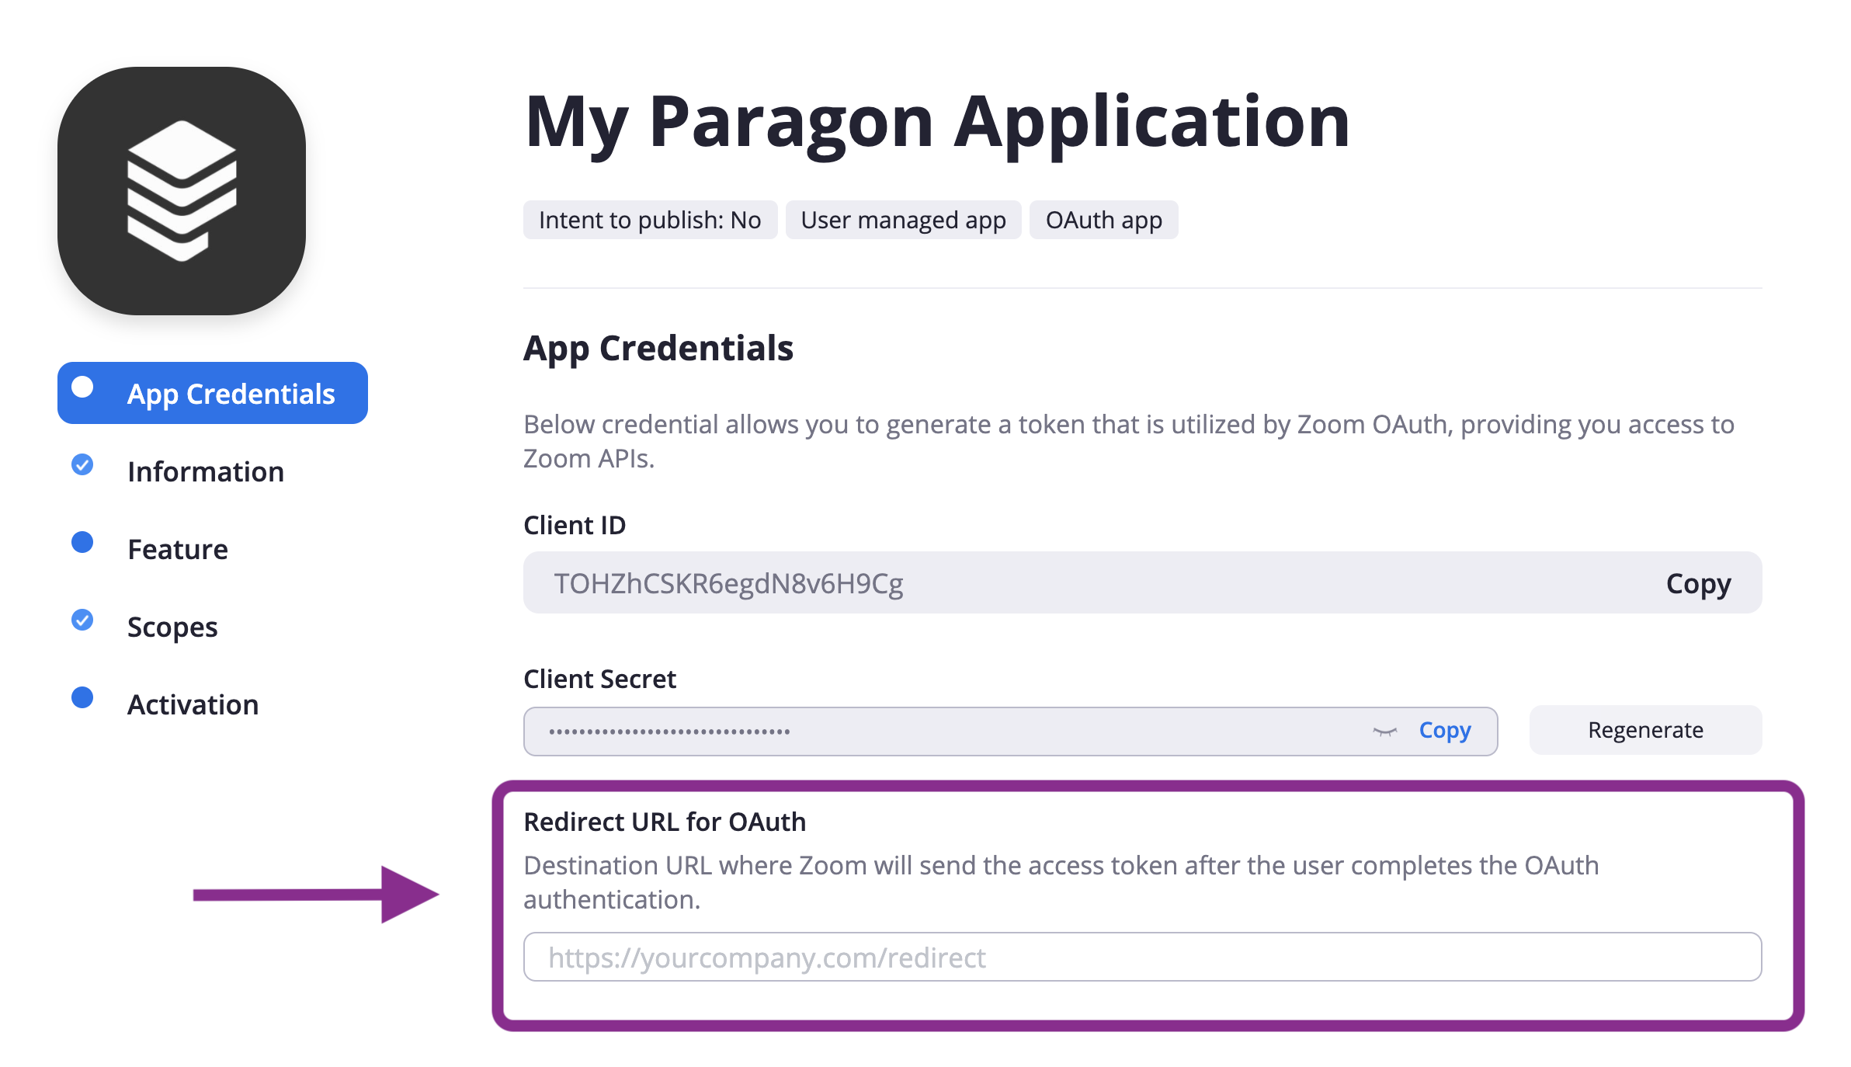Image resolution: width=1851 pixels, height=1067 pixels.
Task: Click the User managed app tag
Action: [x=903, y=220]
